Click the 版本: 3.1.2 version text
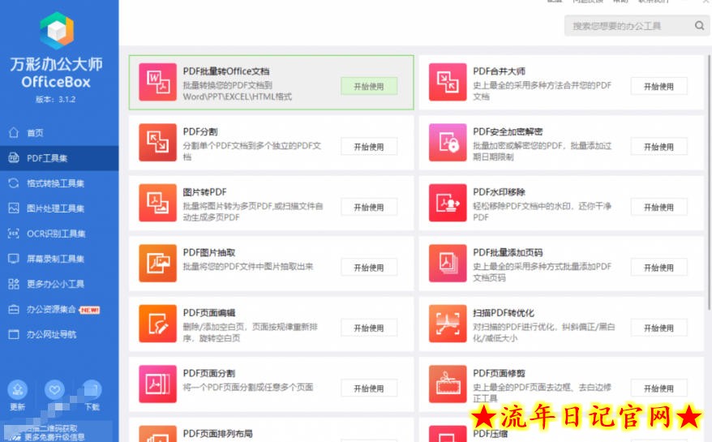The image size is (712, 442). pyautogui.click(x=56, y=99)
